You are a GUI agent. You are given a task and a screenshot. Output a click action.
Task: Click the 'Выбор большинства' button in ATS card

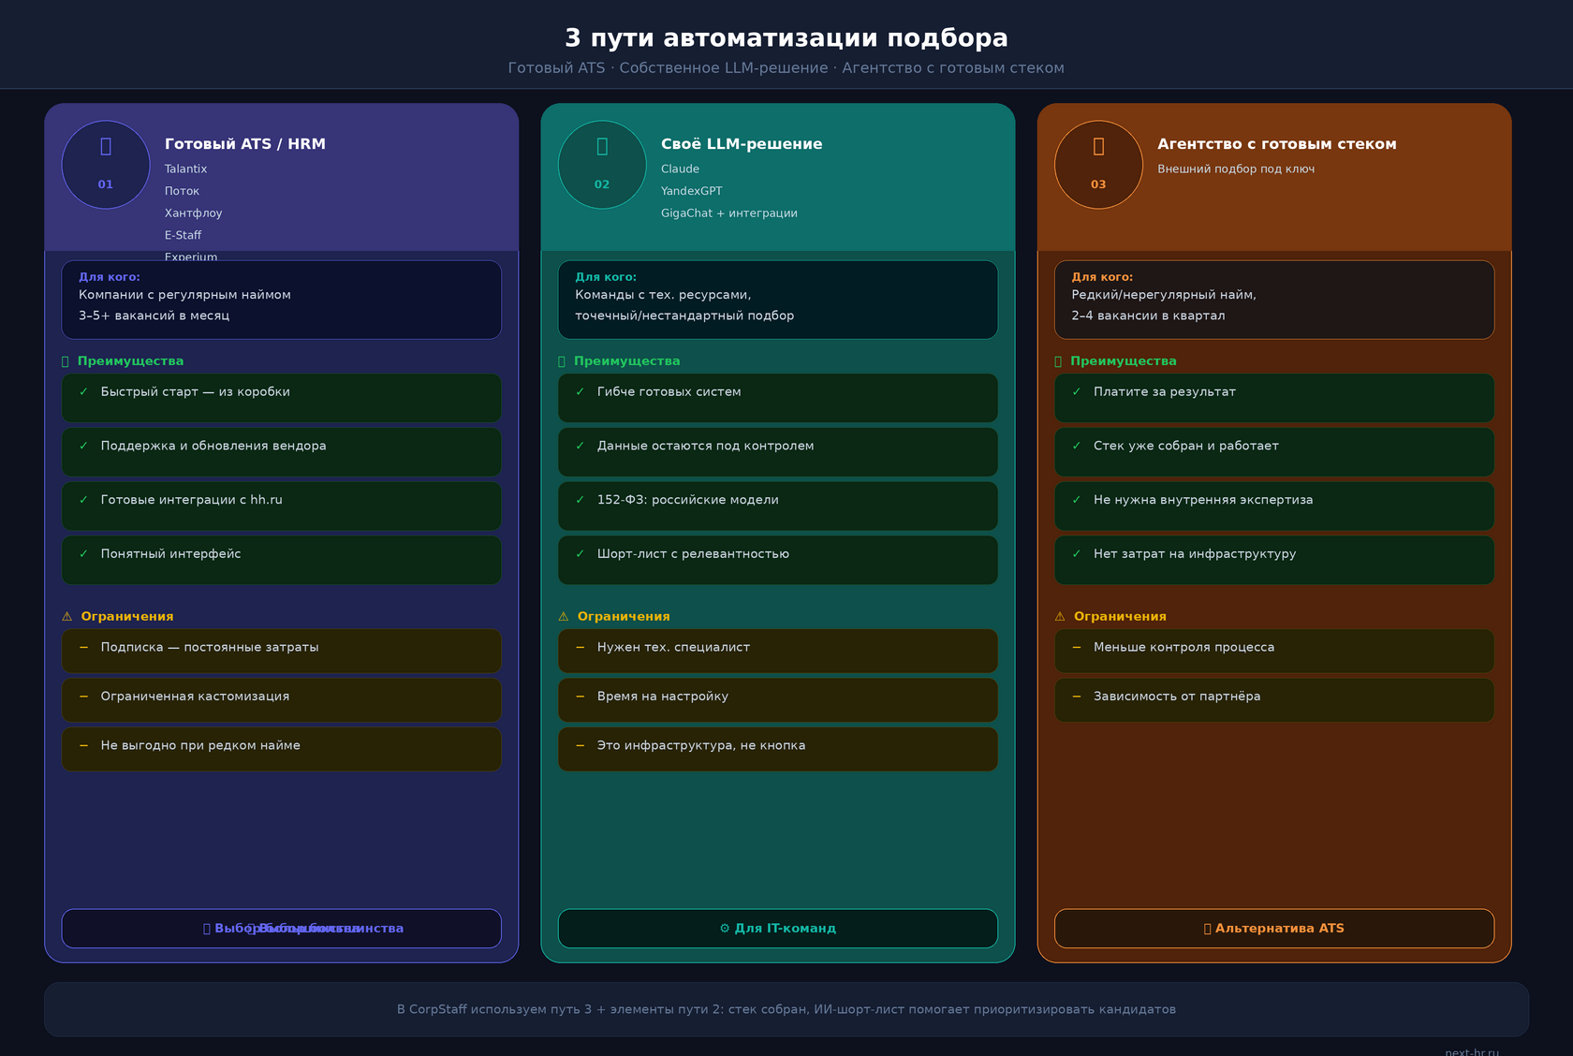point(282,929)
